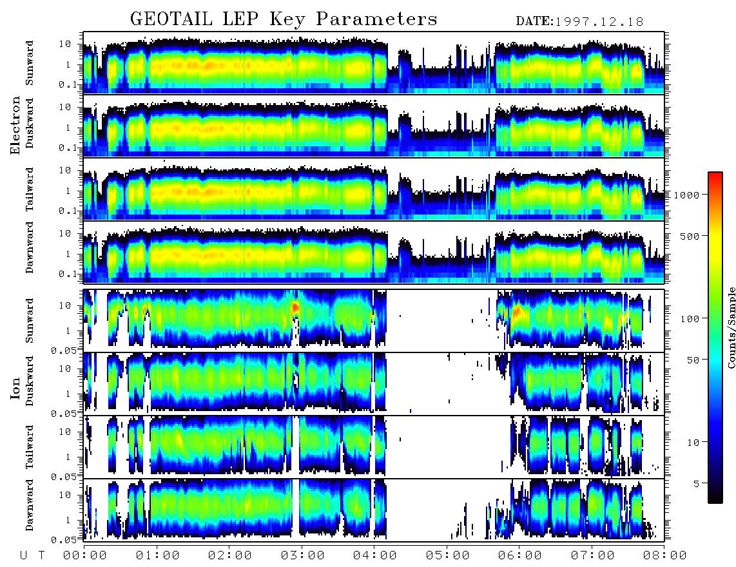Screen dimensions: 736x567
Task: Click the "02:00" time tick label
Action: [230, 555]
